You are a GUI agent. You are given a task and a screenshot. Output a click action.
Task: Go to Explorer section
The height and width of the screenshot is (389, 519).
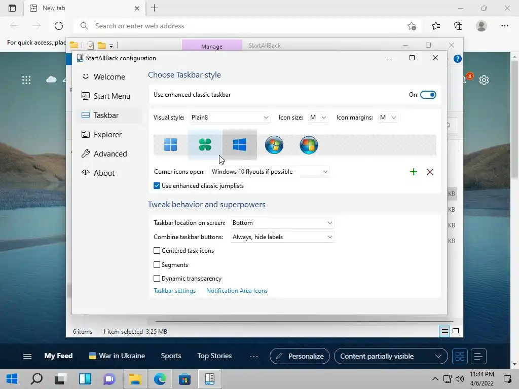(x=109, y=135)
